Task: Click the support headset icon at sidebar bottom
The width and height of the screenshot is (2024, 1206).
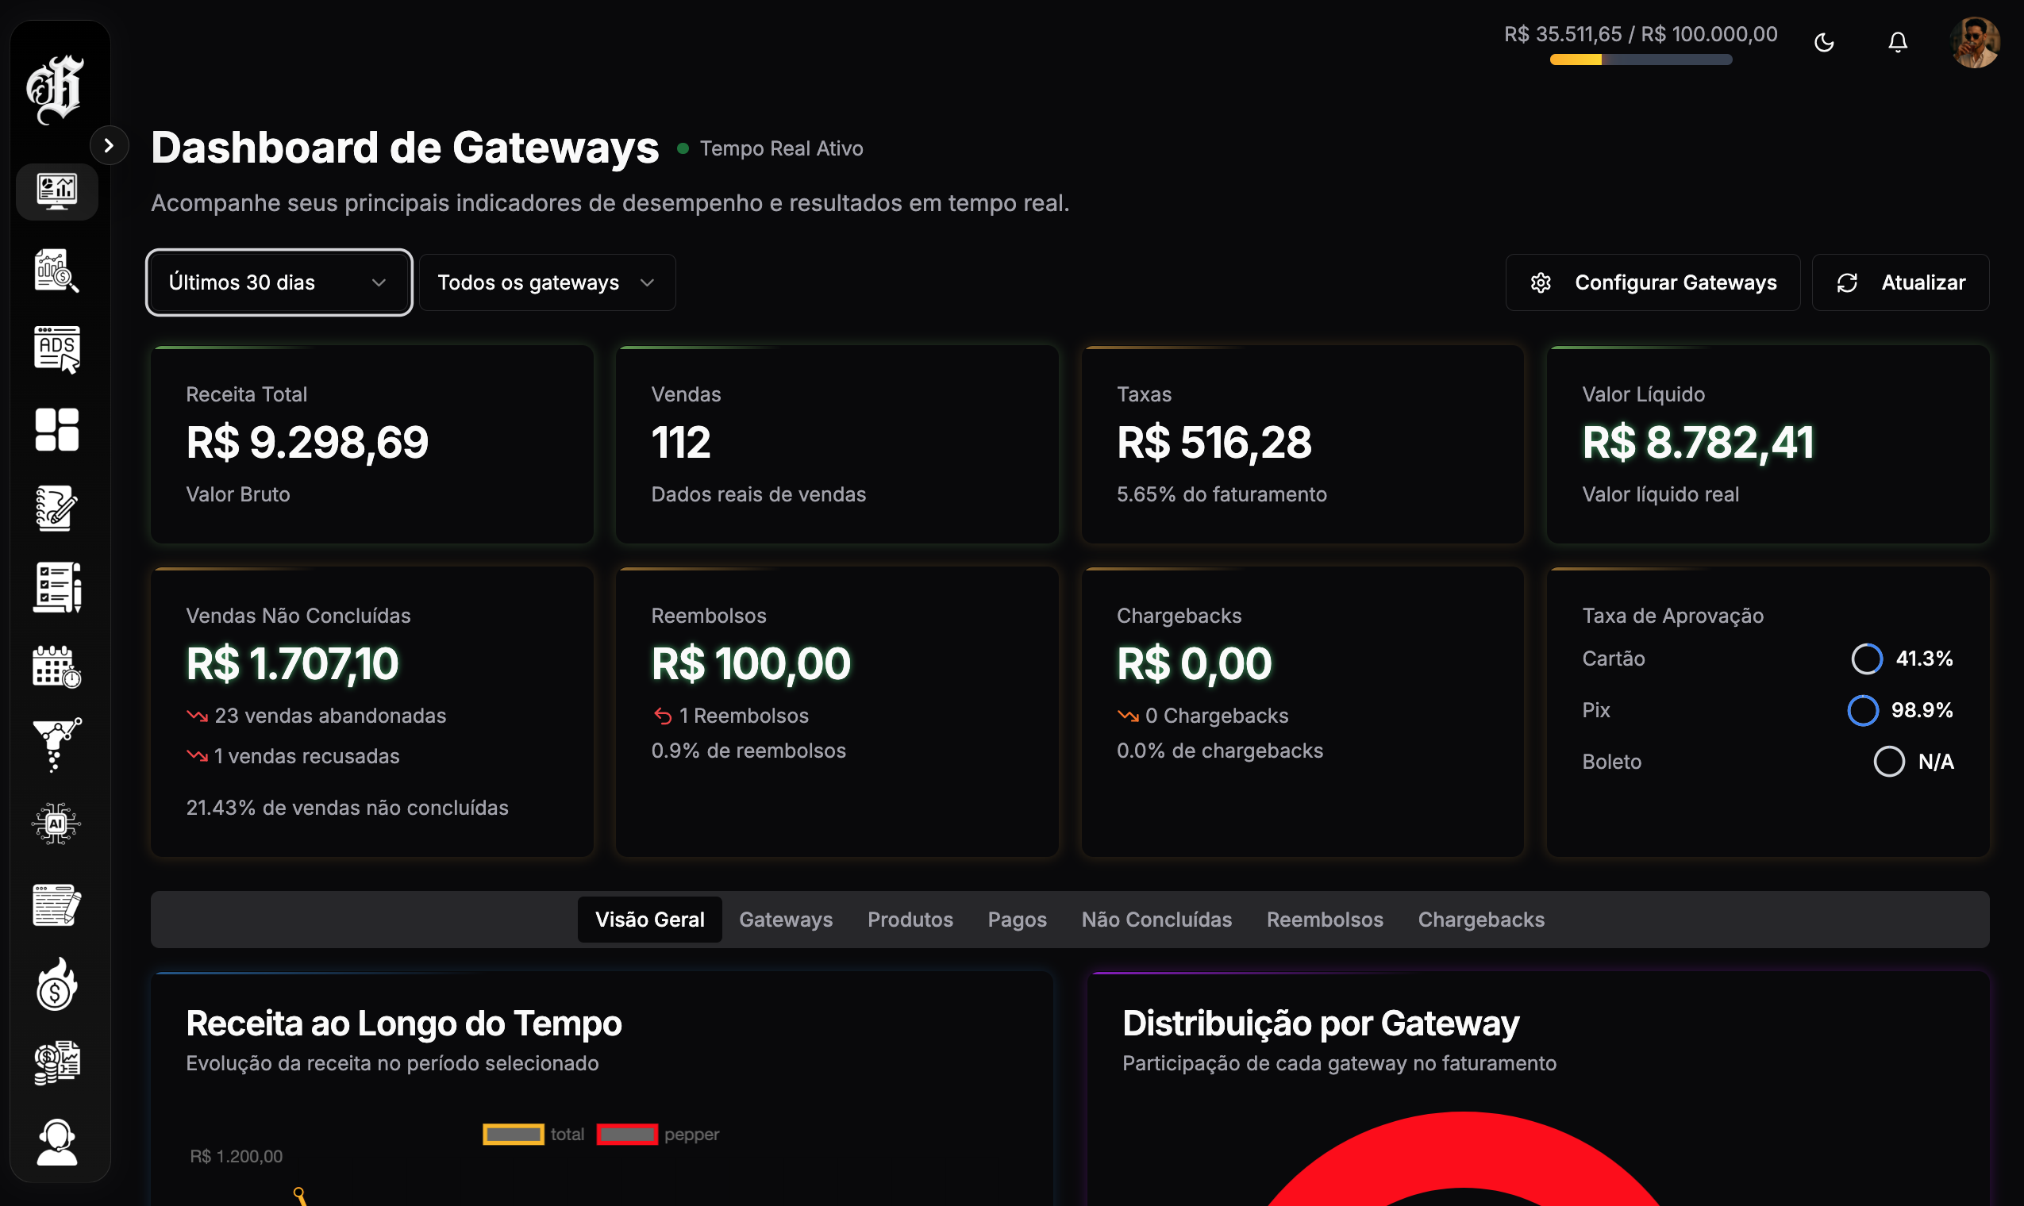Action: [57, 1141]
